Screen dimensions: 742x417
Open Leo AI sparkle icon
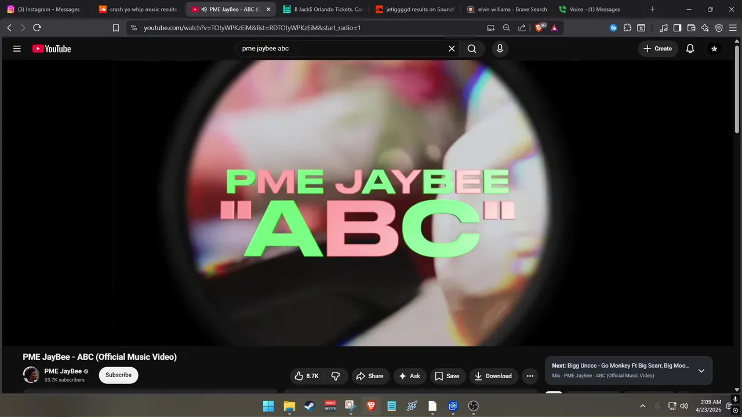point(705,28)
